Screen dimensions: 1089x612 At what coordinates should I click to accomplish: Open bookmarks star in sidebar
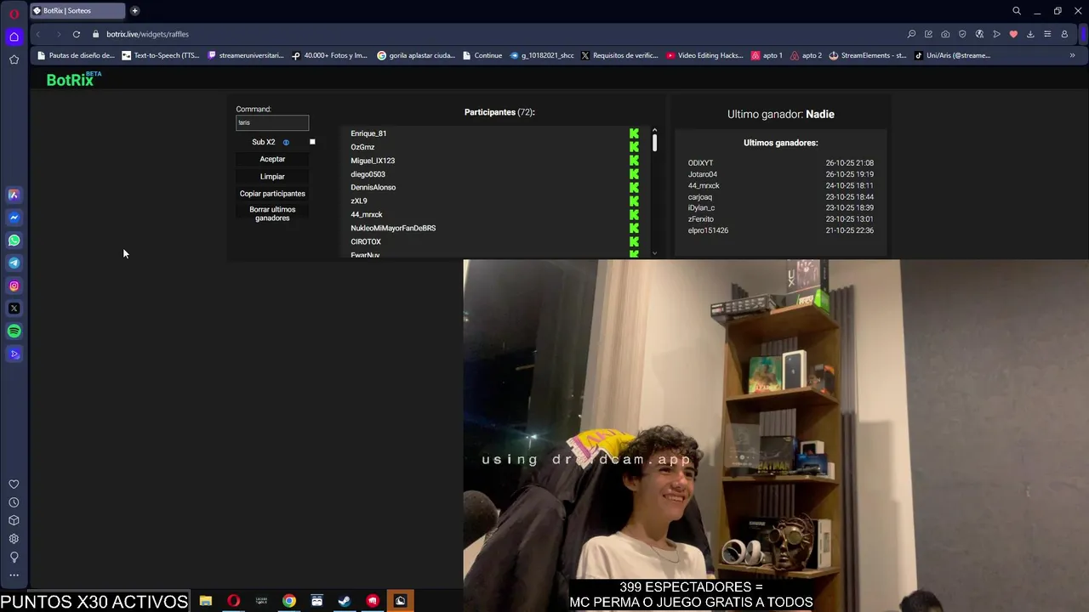pos(14,59)
